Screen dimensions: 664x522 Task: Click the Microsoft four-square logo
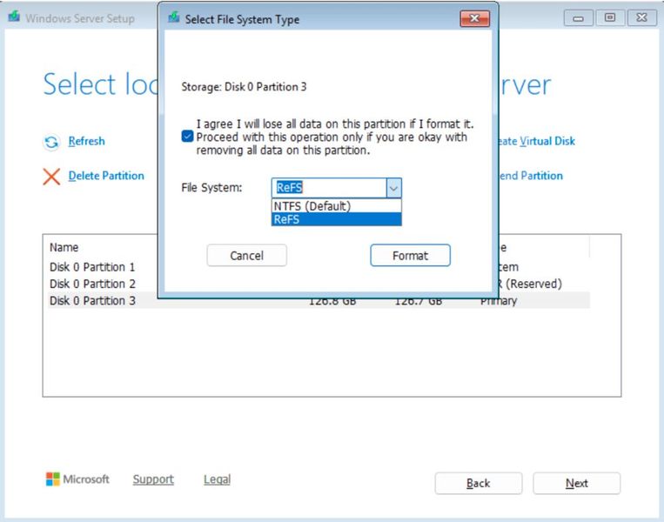click(53, 479)
